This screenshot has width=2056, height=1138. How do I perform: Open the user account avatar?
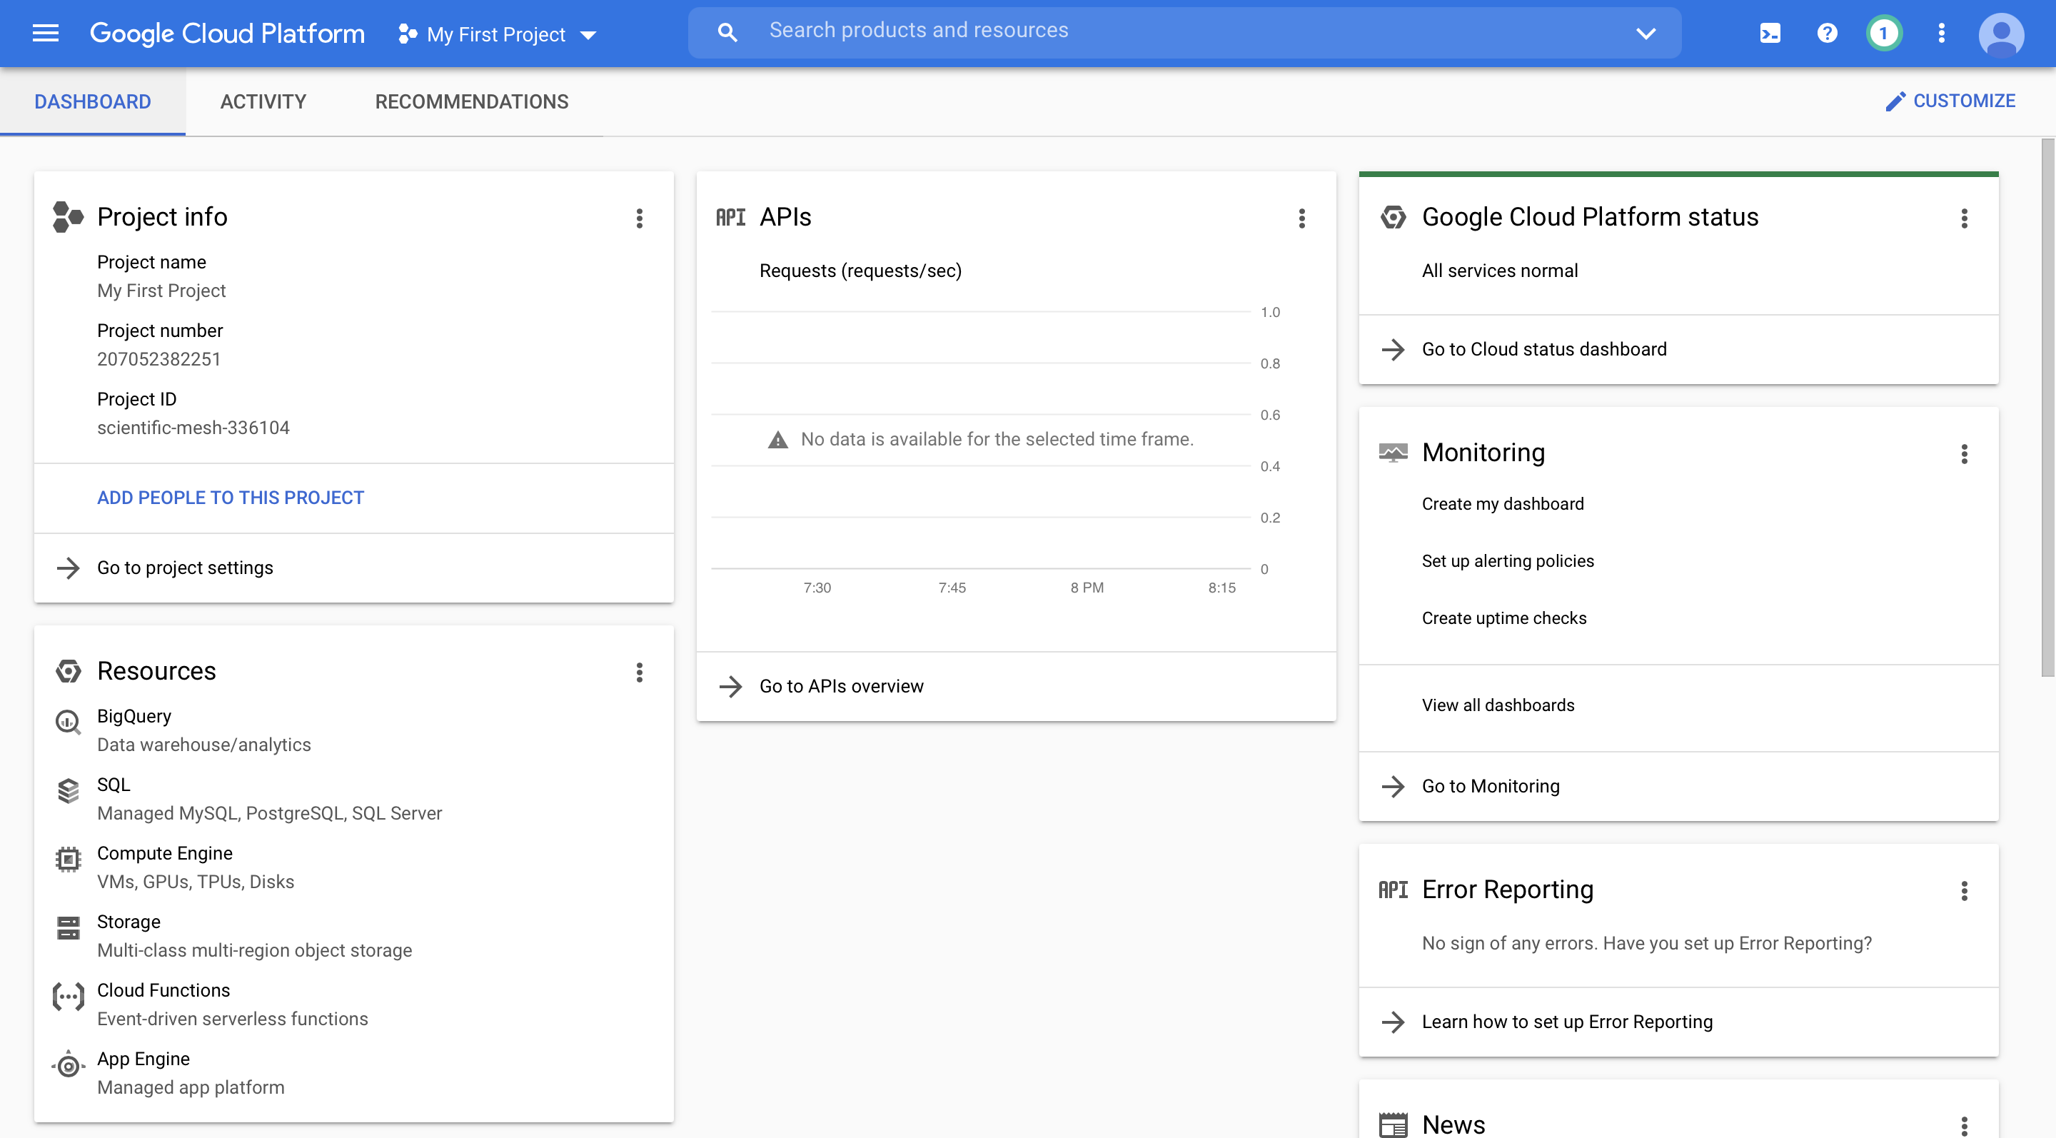tap(2001, 34)
